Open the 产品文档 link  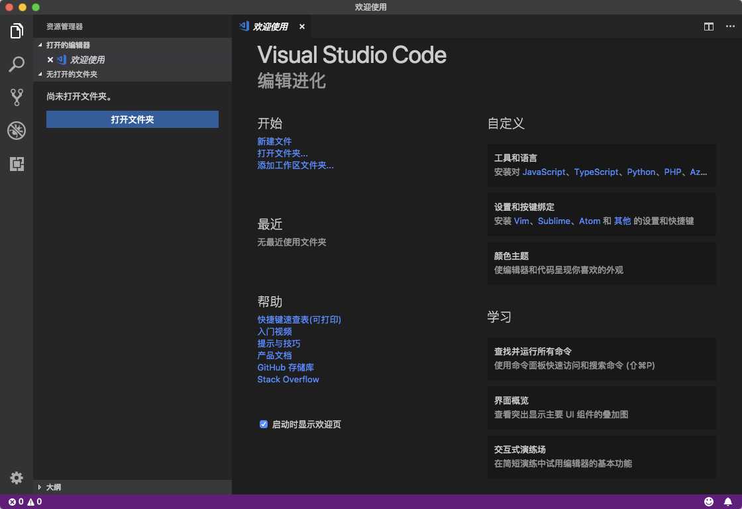[274, 355]
